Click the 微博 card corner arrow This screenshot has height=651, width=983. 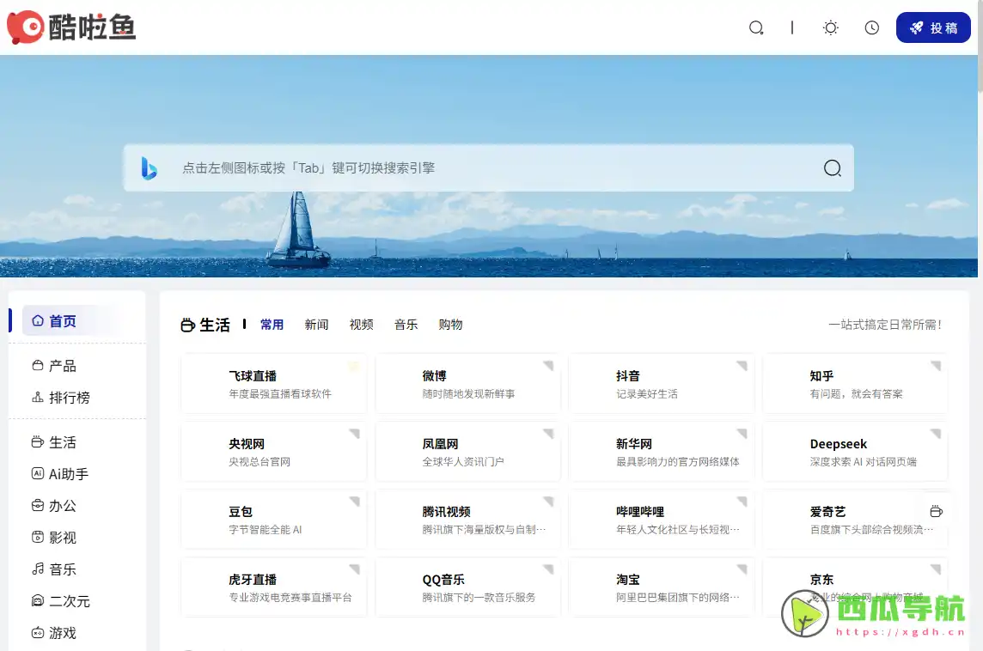549,365
